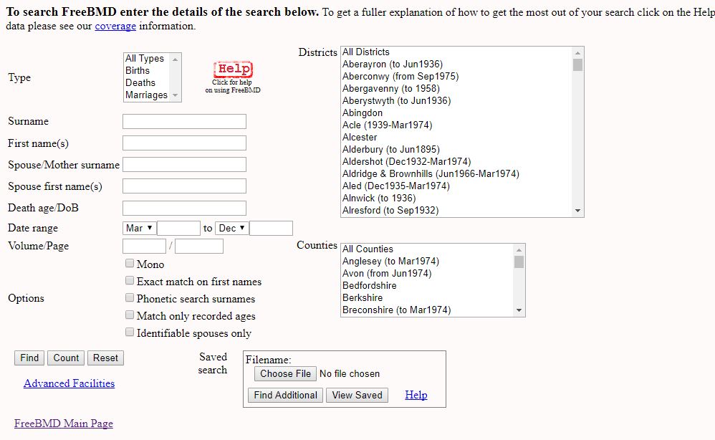Go to Advanced Facilities
The width and height of the screenshot is (715, 440).
coord(68,383)
